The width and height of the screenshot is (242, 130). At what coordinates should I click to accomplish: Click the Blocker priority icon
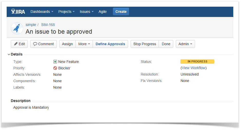click(x=55, y=68)
